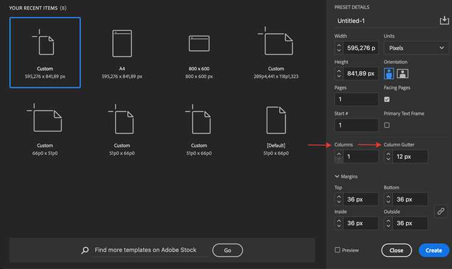Image resolution: width=452 pixels, height=269 pixels.
Task: Click the Height stepper arrows
Action: click(x=339, y=73)
